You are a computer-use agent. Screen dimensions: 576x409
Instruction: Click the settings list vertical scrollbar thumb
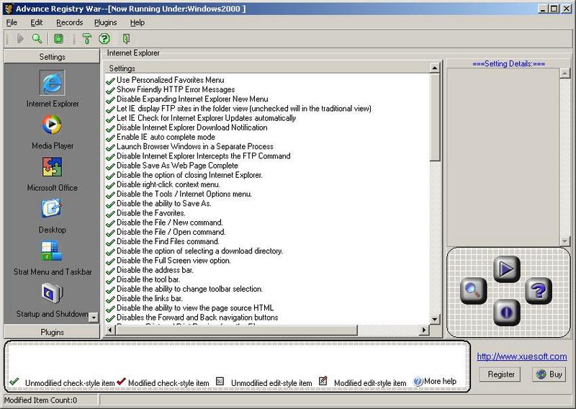pos(435,117)
